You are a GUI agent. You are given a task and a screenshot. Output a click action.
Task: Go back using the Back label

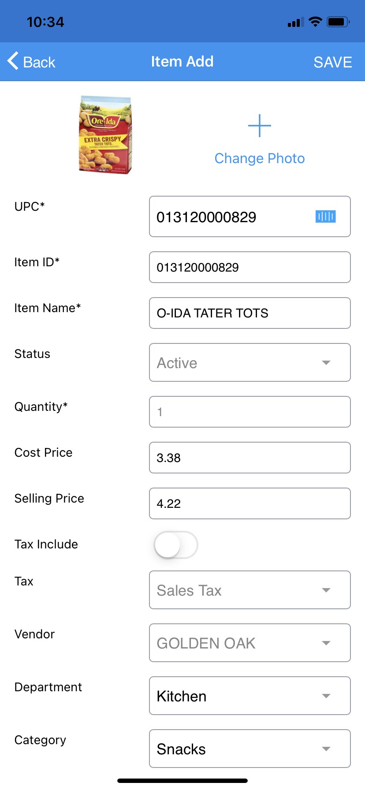[39, 62]
